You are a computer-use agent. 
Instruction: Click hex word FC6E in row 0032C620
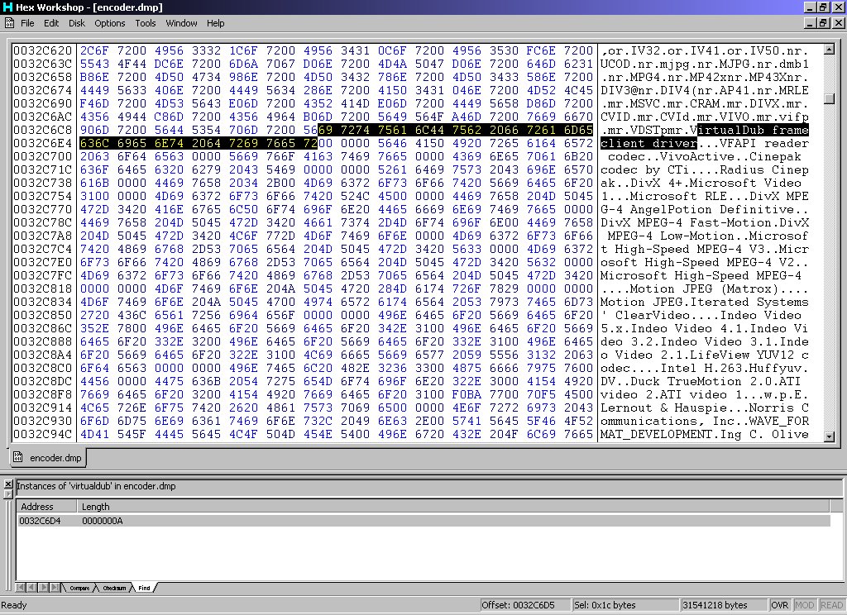(x=541, y=50)
